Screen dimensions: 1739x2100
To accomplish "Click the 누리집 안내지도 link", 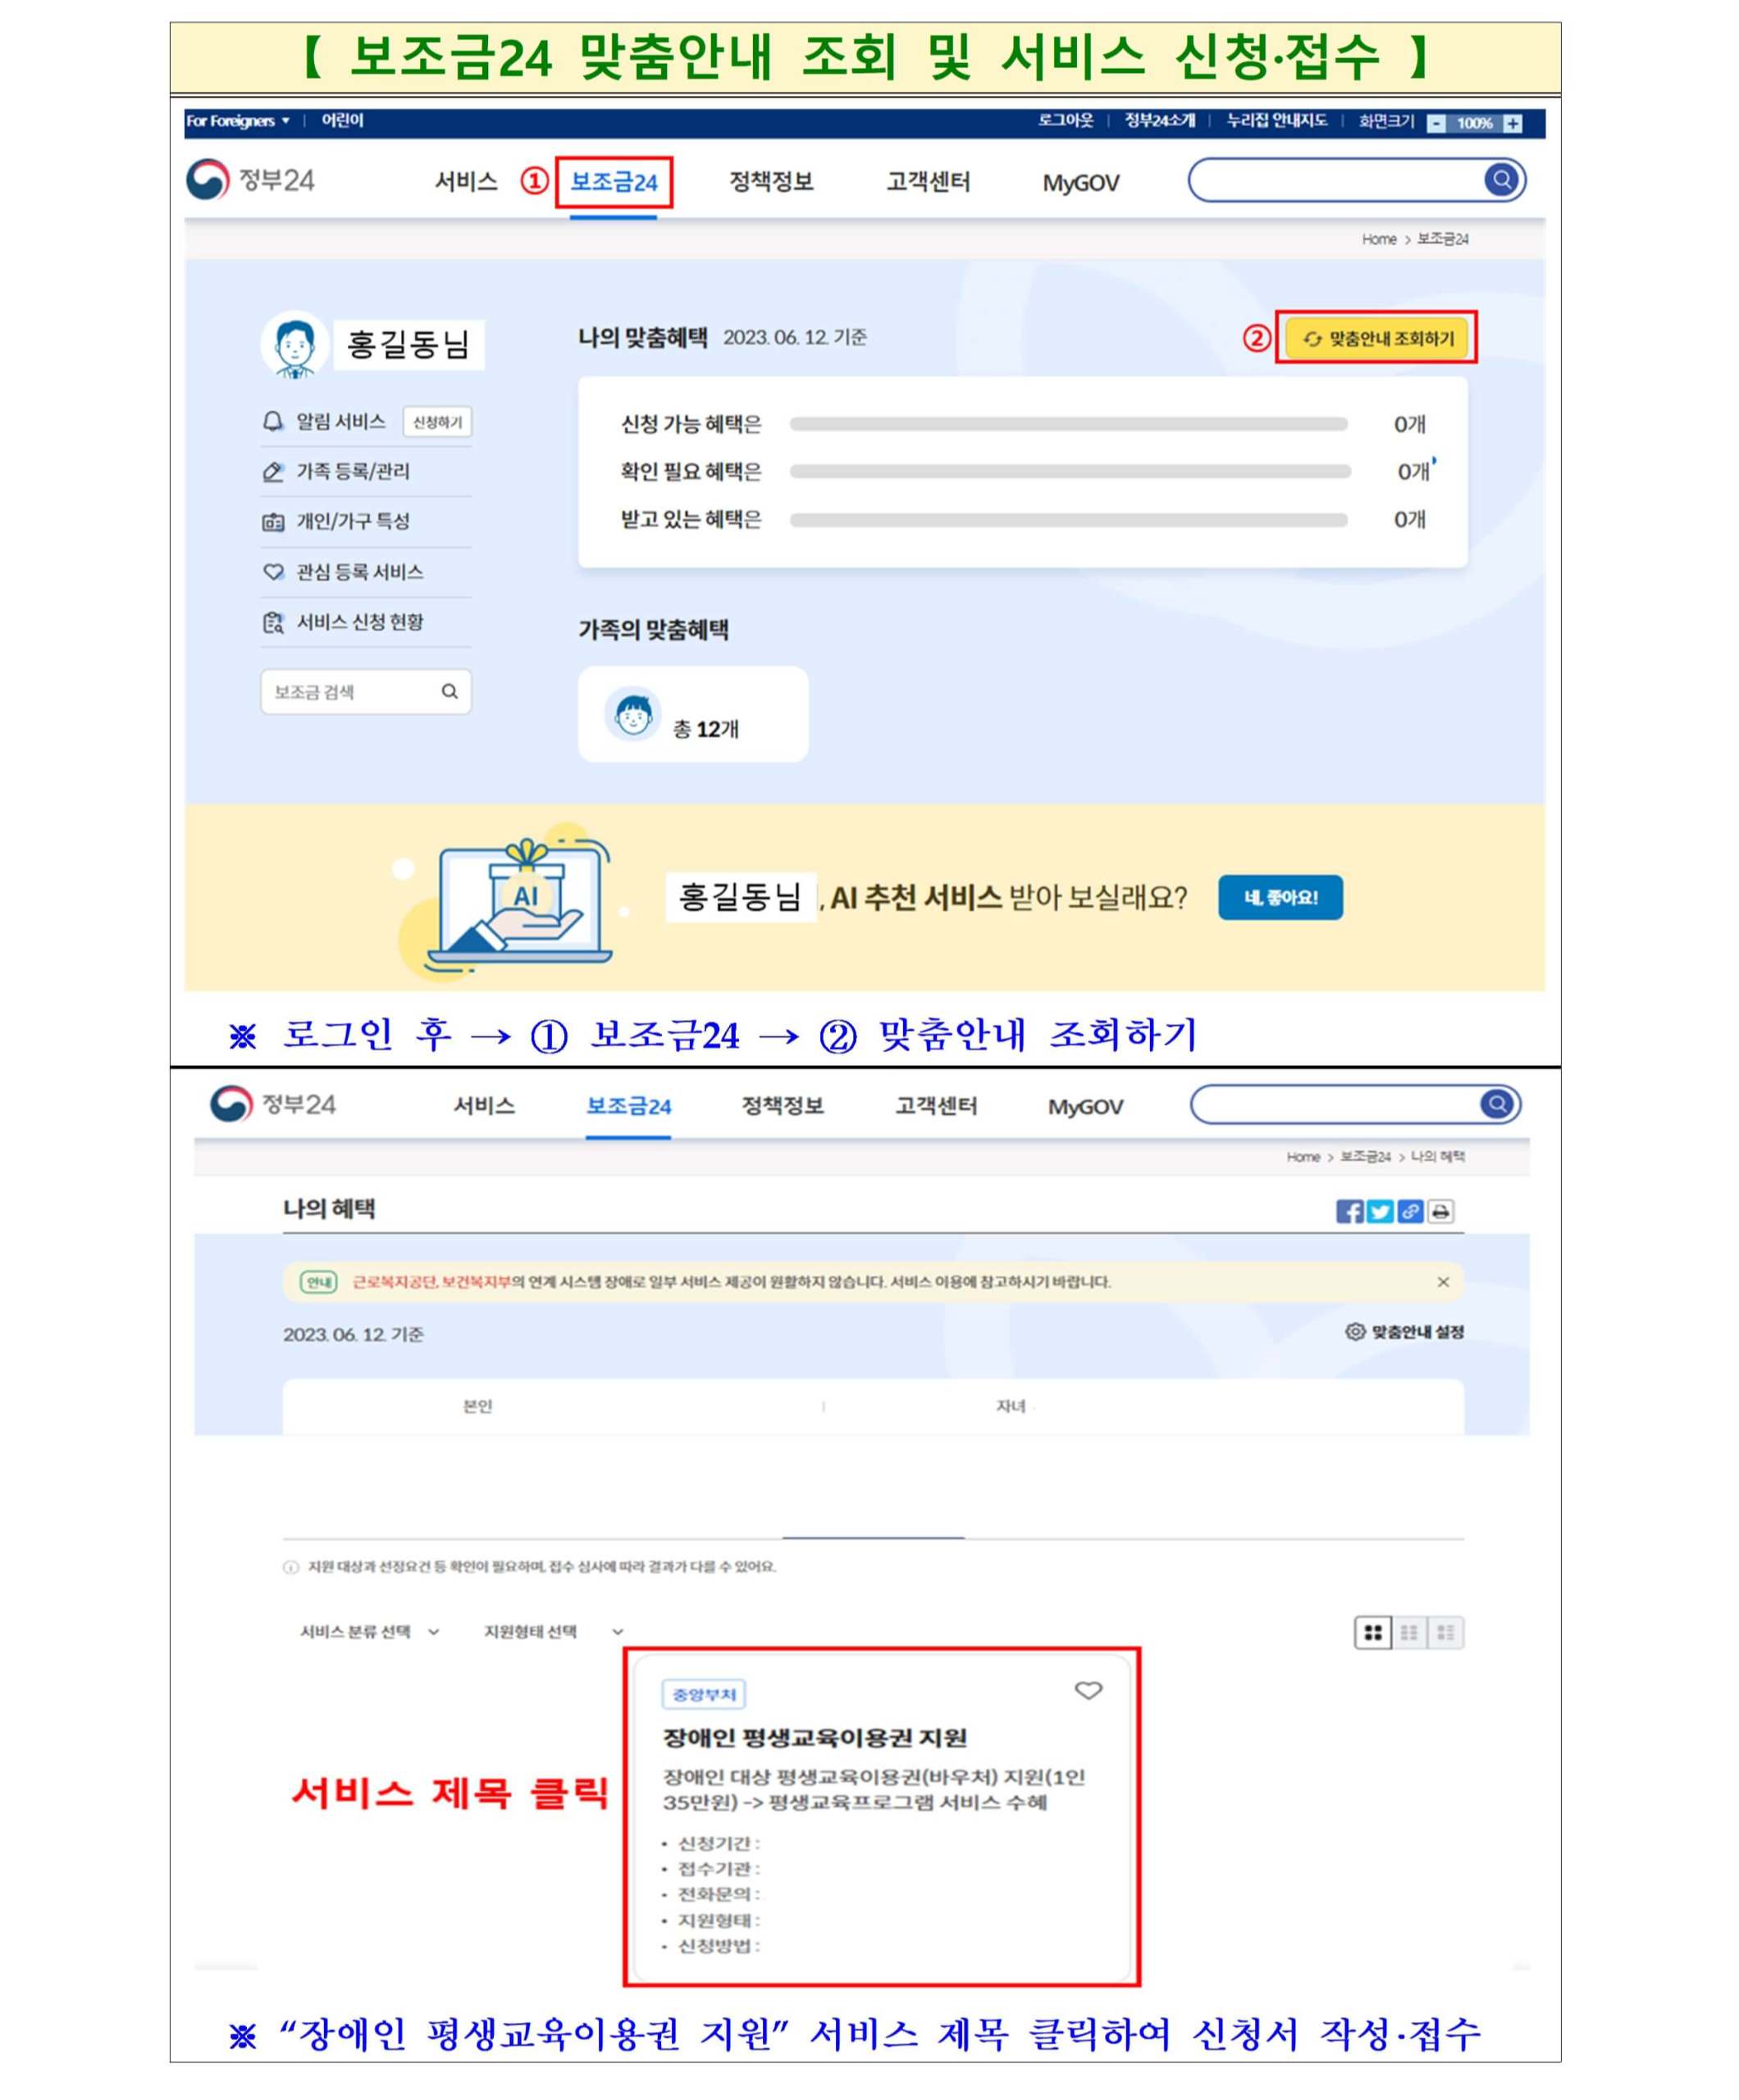I will pyautogui.click(x=1276, y=120).
